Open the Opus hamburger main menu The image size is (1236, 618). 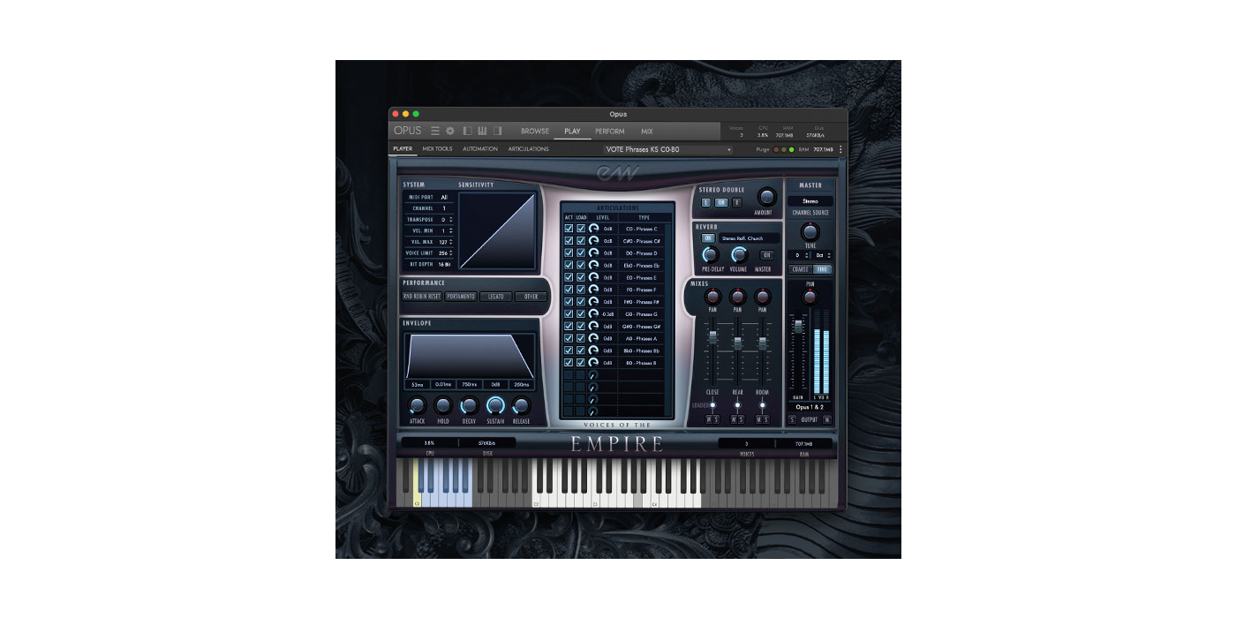(434, 131)
